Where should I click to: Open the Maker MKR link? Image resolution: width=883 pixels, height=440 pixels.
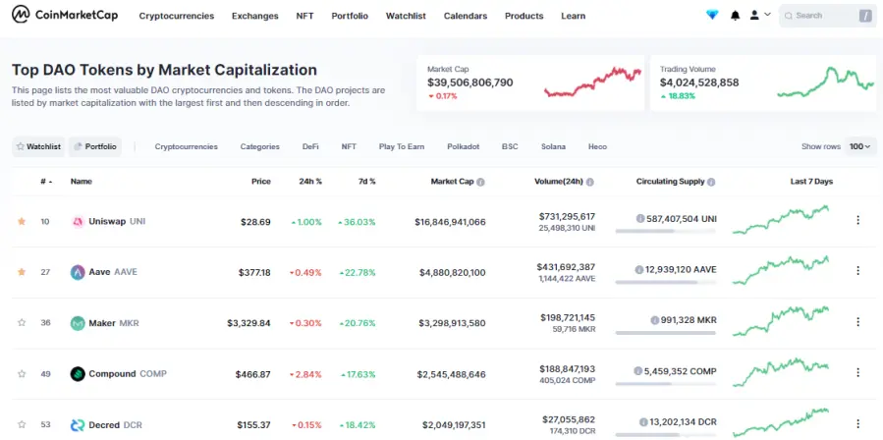[114, 323]
